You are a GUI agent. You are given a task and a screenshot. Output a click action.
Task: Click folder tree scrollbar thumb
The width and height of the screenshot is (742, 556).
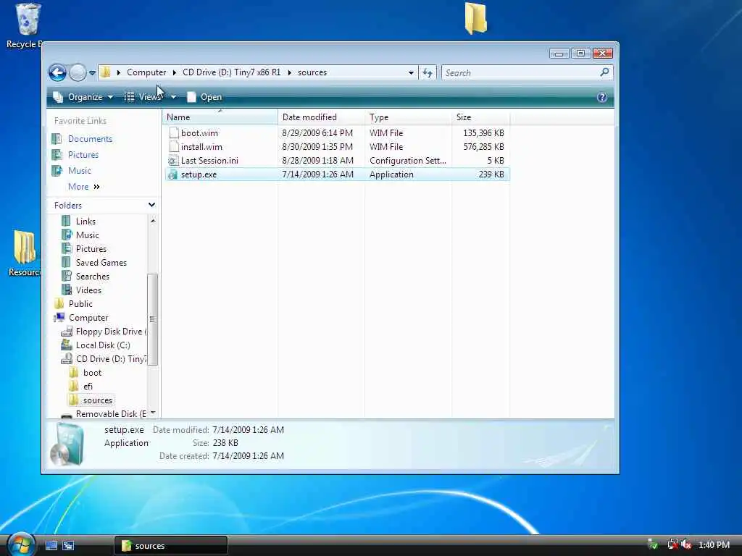[152, 319]
